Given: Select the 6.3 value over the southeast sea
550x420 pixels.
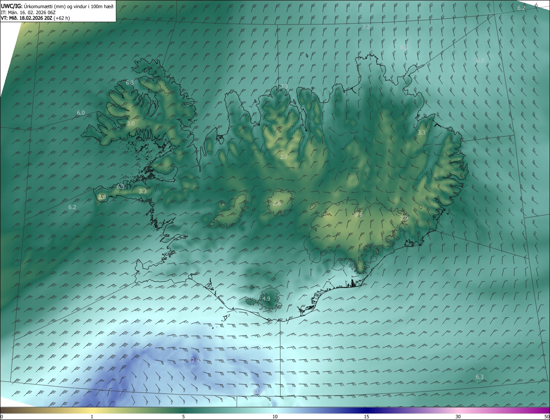Looking at the screenshot, I should pos(480,377).
